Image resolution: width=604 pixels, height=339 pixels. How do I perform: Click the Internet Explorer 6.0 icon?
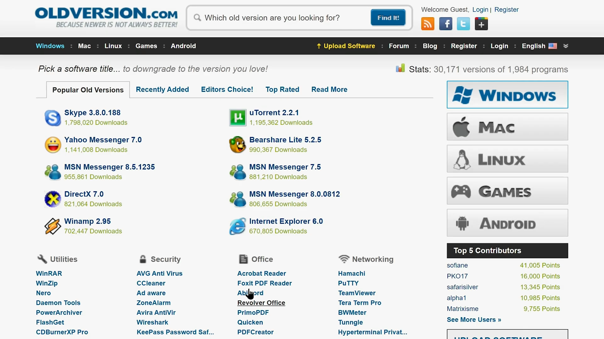tap(238, 226)
